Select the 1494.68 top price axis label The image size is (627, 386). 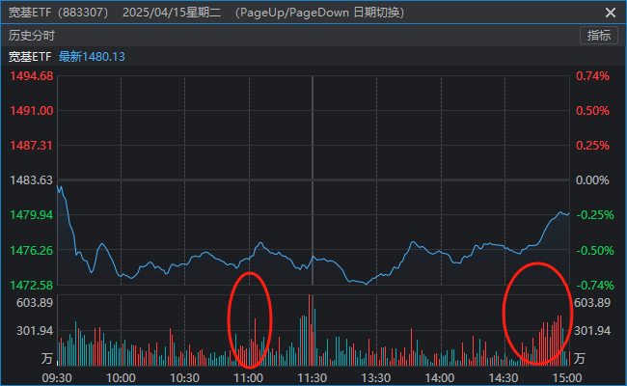(31, 76)
